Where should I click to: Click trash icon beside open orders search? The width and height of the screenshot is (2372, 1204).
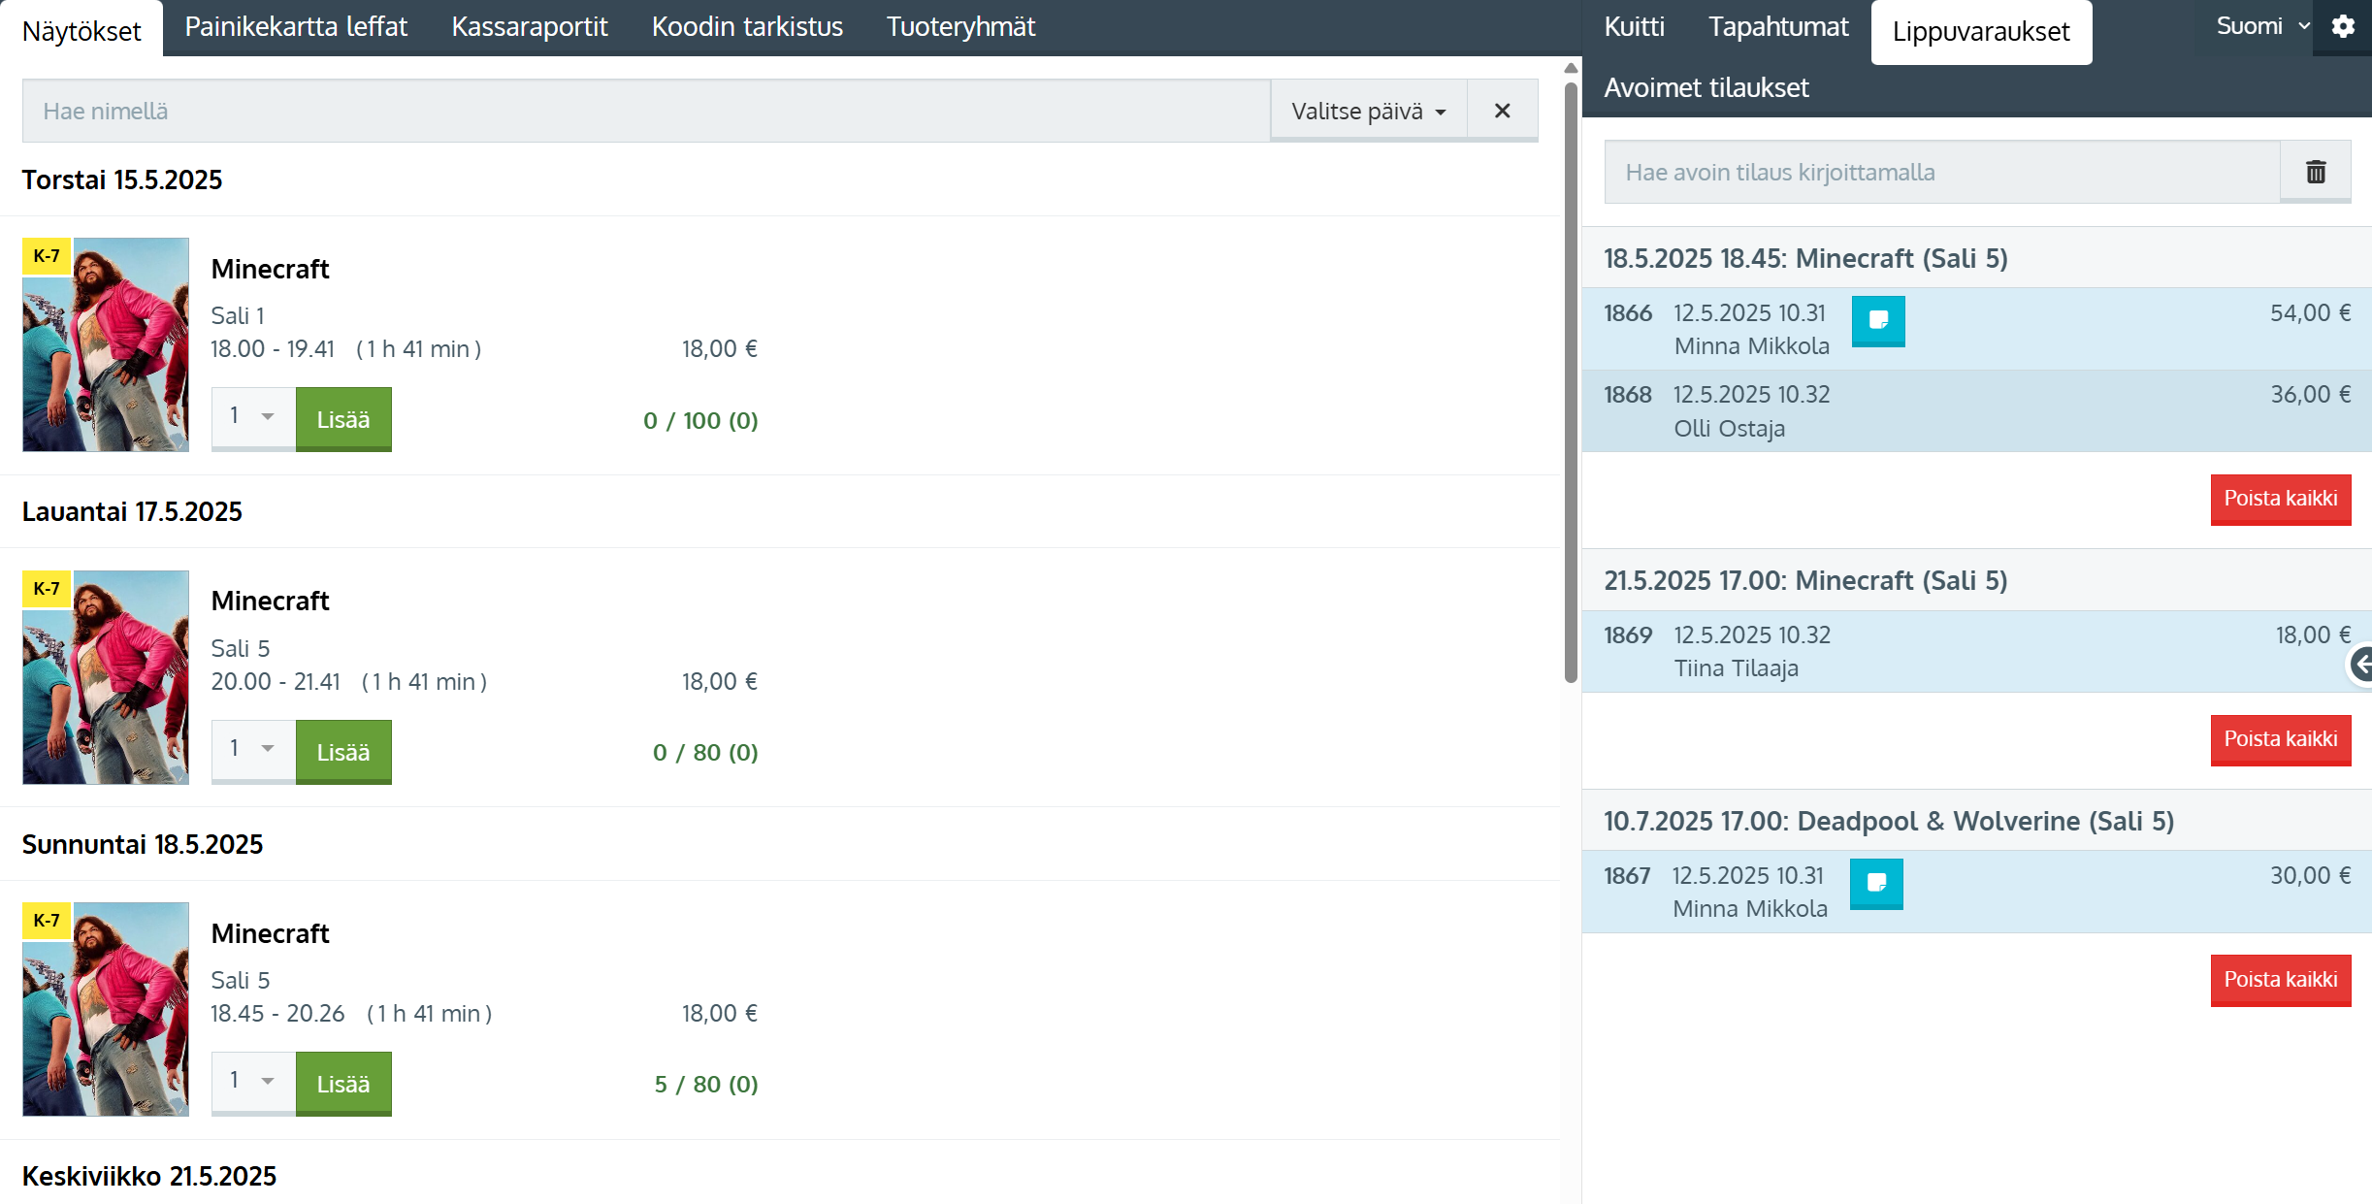[x=2316, y=172]
